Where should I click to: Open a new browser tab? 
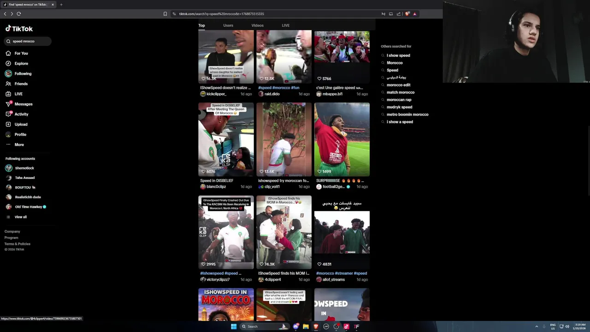click(61, 5)
